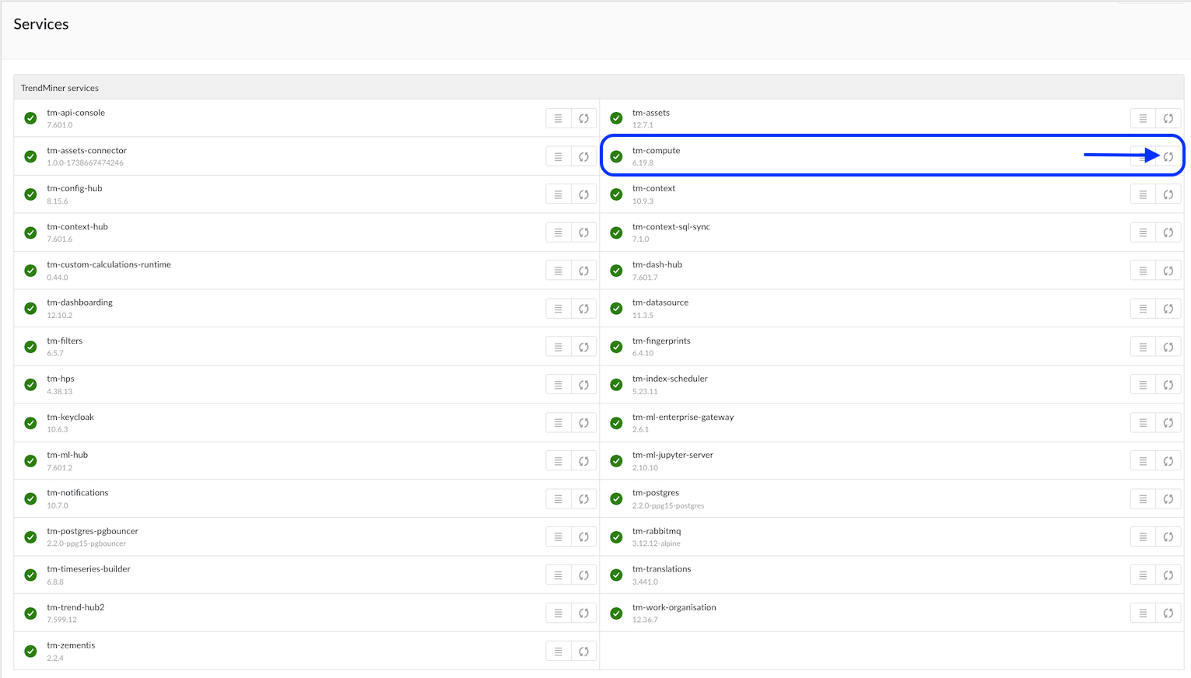Restart the tm-context service
The height and width of the screenshot is (678, 1191).
pyautogui.click(x=1168, y=194)
